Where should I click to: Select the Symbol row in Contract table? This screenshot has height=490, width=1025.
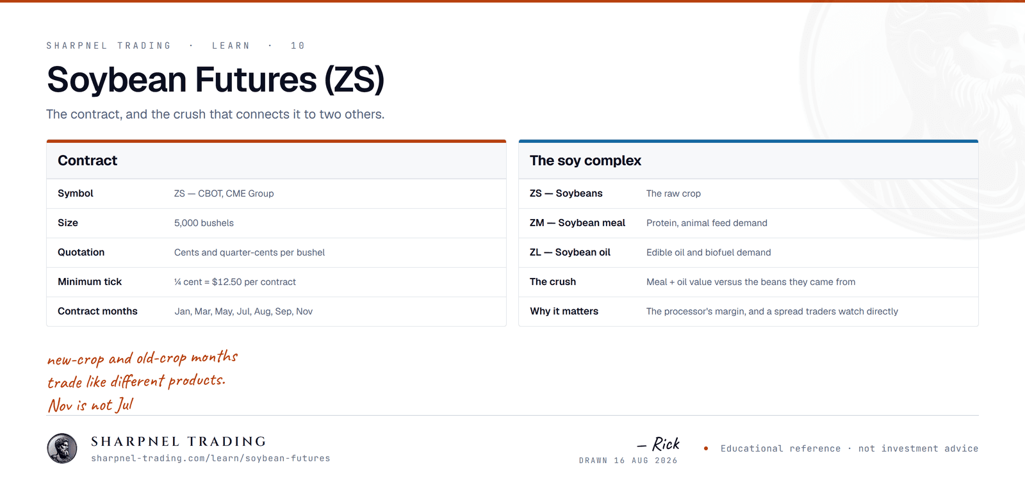click(276, 193)
